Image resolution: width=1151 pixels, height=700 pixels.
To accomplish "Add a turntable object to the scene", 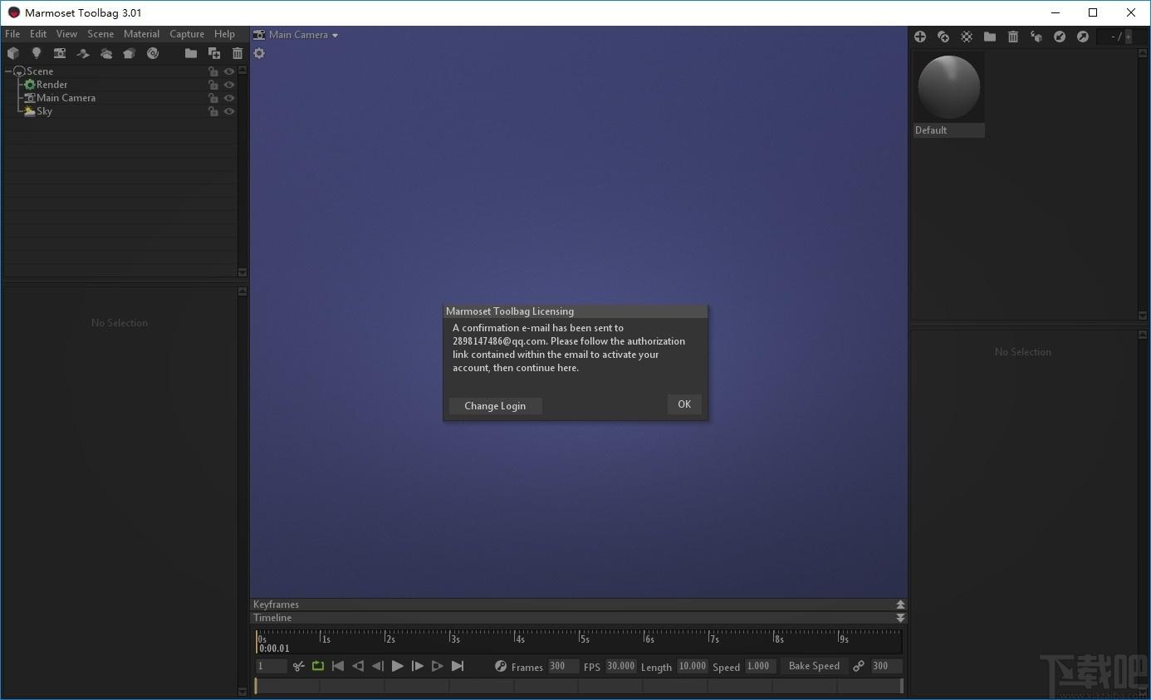I will pyautogui.click(x=152, y=53).
